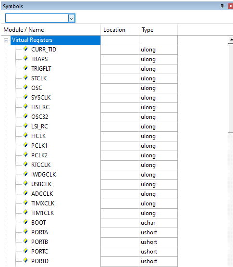Click the HCLK symbol icon
The image size is (233, 267).
click(25, 135)
